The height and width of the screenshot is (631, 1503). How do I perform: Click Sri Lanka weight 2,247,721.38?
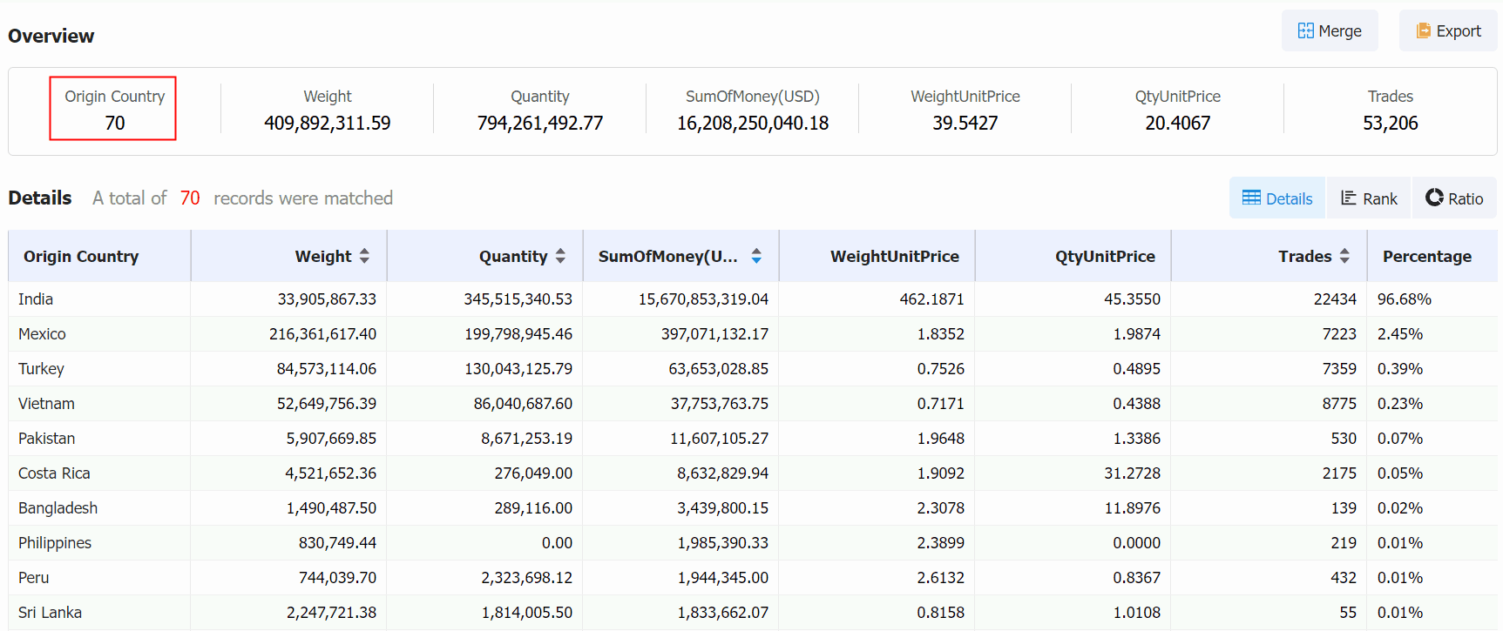coord(331,613)
